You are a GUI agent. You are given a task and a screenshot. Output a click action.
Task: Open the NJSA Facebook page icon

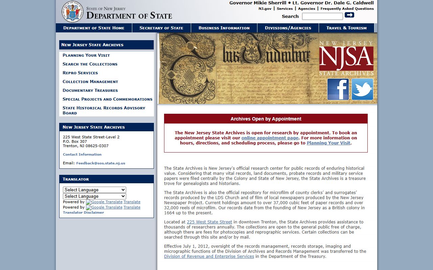(x=338, y=89)
